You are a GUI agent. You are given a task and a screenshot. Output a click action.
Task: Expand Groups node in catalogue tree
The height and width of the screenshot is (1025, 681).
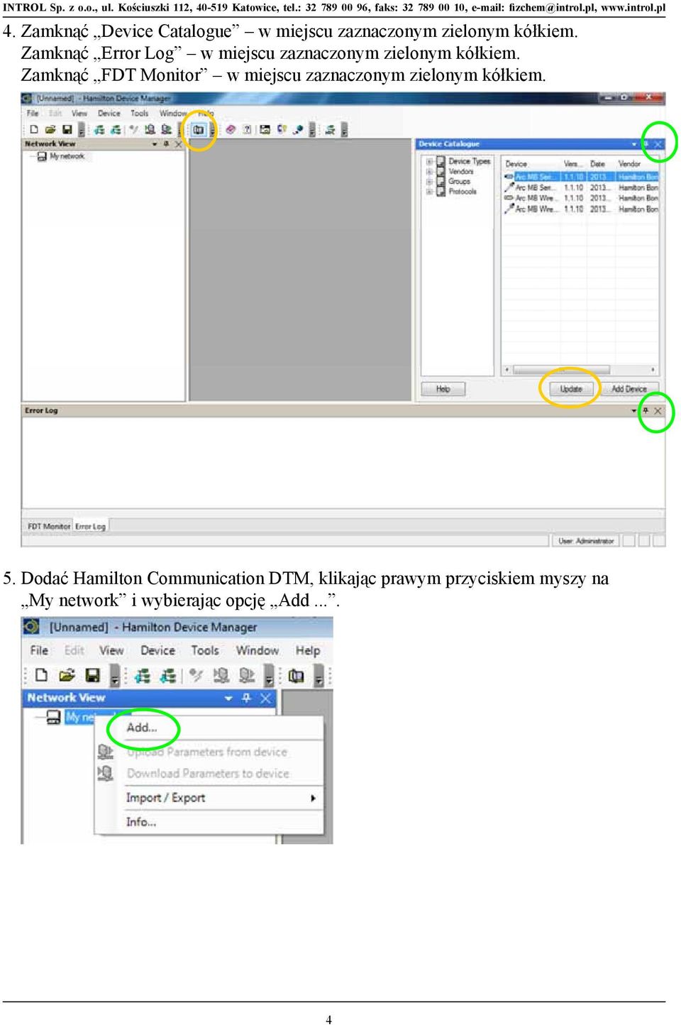pyautogui.click(x=429, y=182)
